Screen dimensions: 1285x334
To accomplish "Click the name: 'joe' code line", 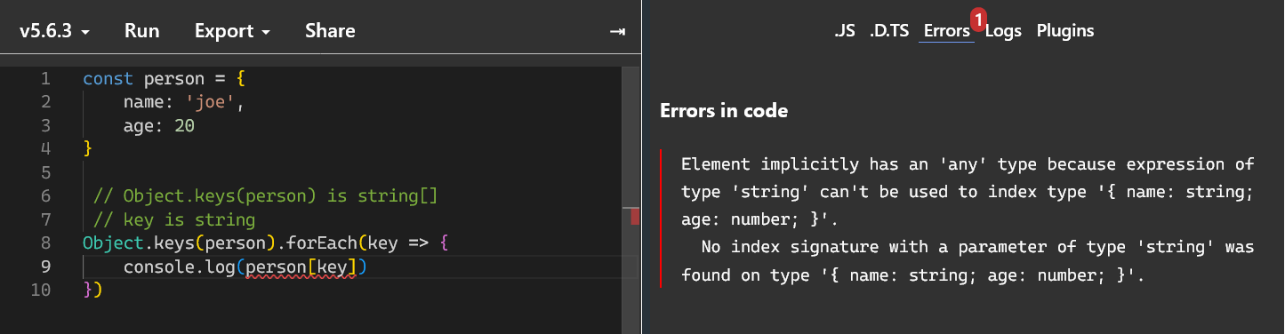I will coord(183,103).
